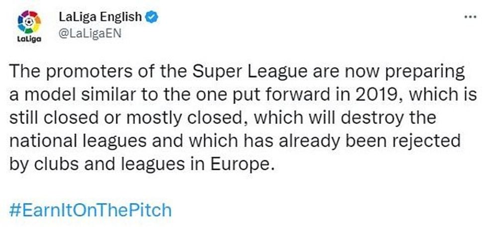
Task: Click the blue verified checkmark badge
Action: (152, 18)
